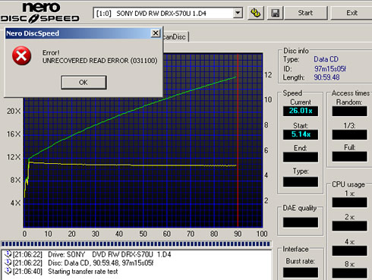The width and height of the screenshot is (372, 280).
Task: Click the Exit button
Action: click(352, 13)
